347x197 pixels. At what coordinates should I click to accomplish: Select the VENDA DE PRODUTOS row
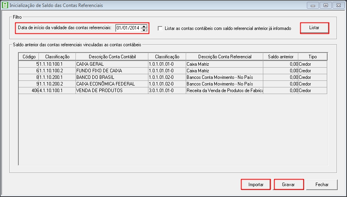(173, 91)
